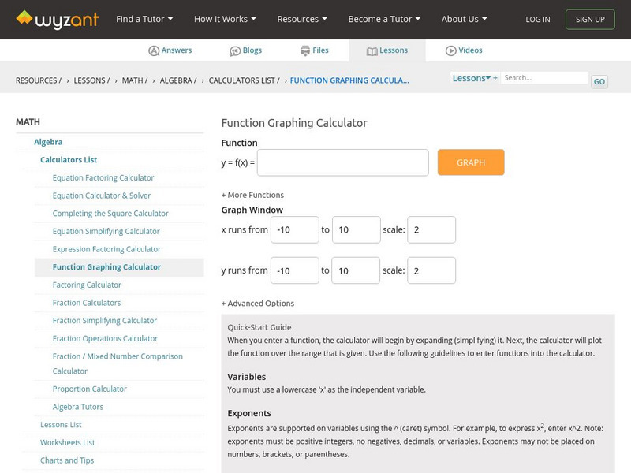Switch to the Lessons tab
This screenshot has width=631, height=473.
[387, 50]
